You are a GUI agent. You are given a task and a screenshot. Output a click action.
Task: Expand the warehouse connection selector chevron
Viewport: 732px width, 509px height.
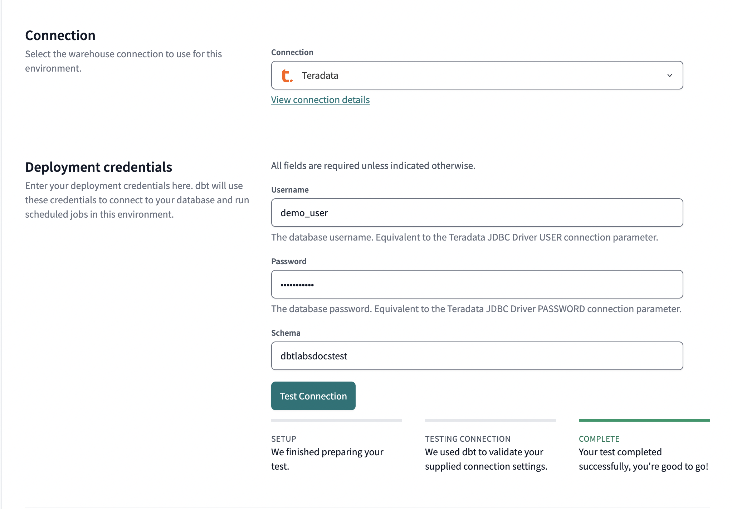pyautogui.click(x=670, y=75)
